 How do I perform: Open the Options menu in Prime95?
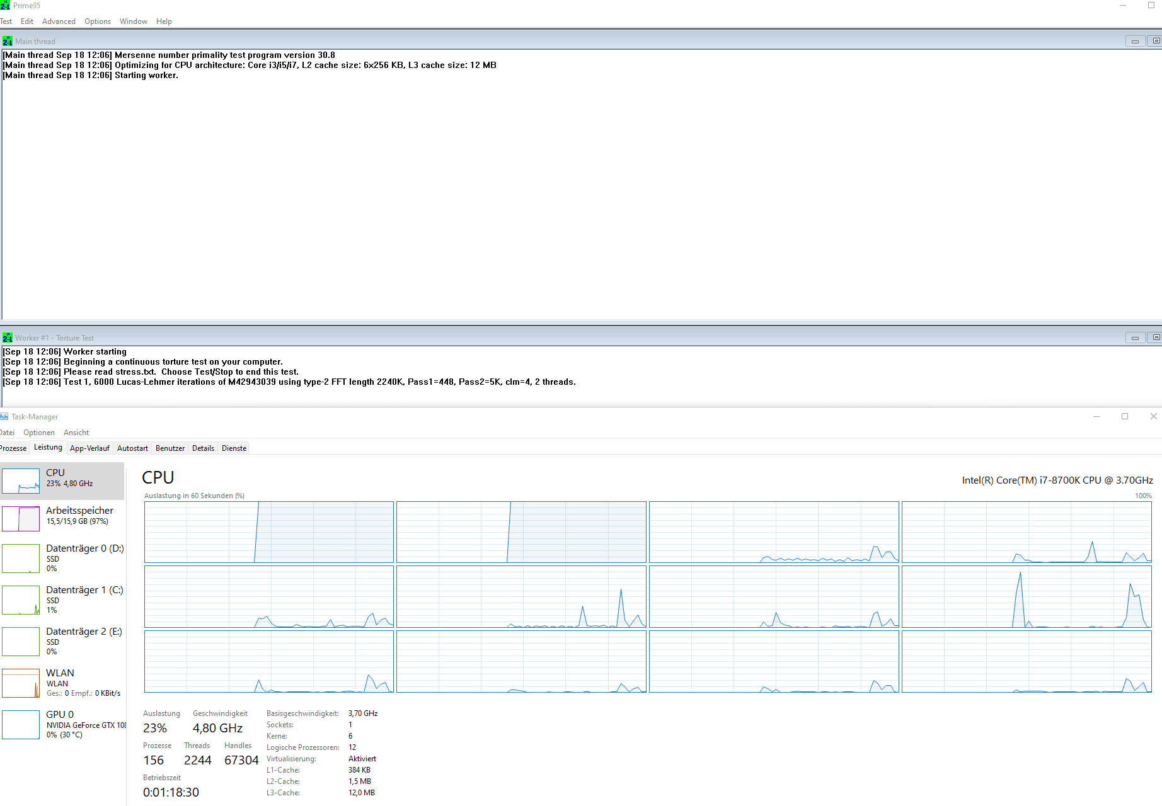(x=98, y=21)
